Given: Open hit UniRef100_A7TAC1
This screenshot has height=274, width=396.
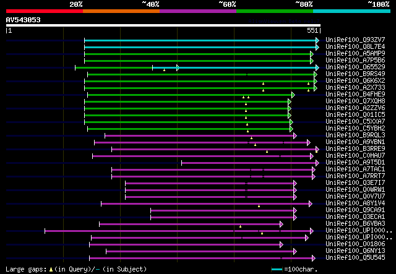Looking at the screenshot, I should [355, 169].
